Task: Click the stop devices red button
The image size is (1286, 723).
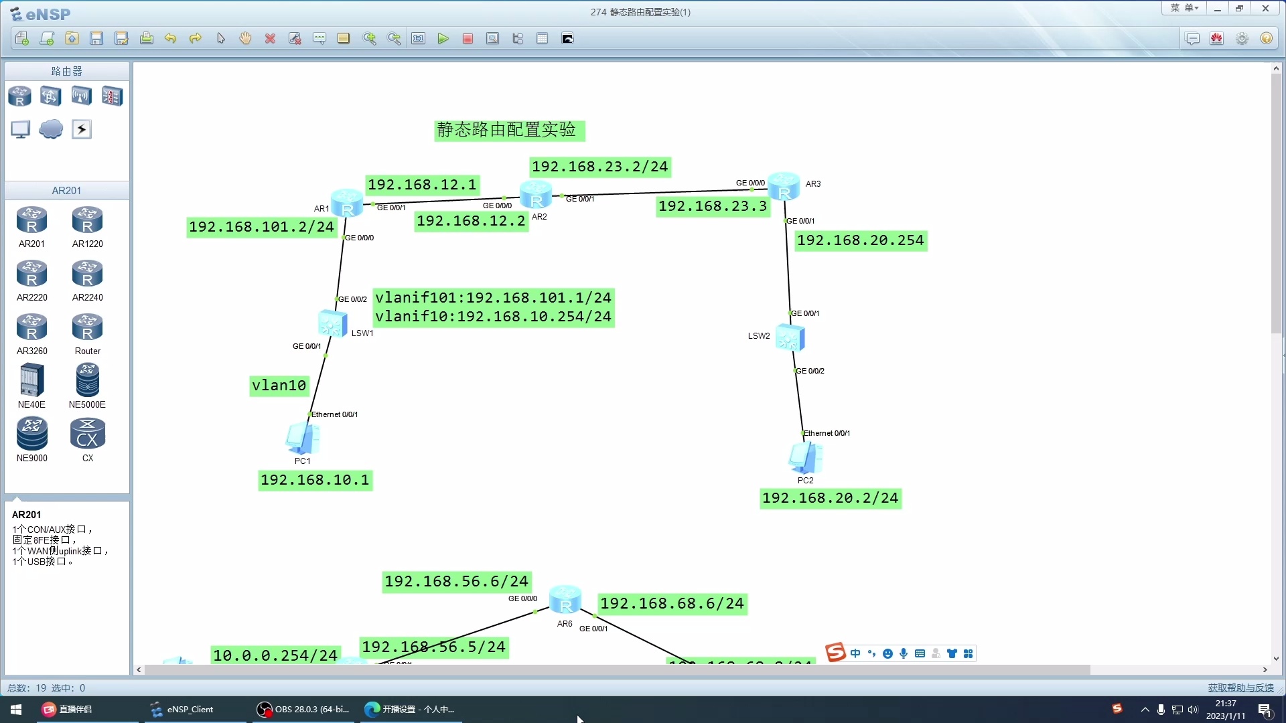Action: coord(468,39)
